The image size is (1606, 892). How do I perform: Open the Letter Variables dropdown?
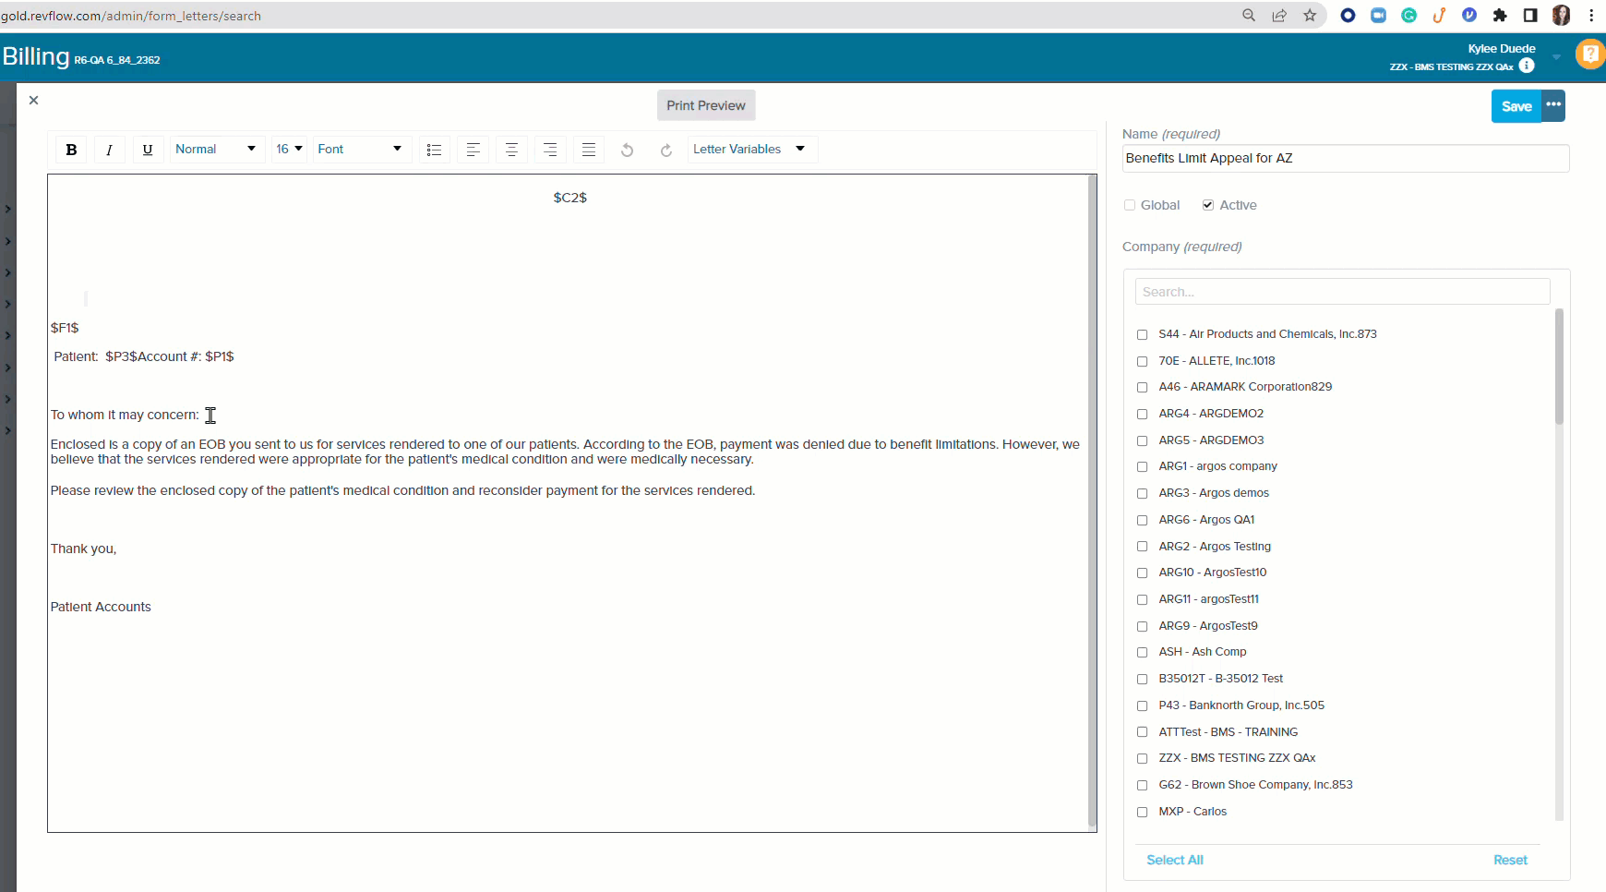[x=751, y=150]
